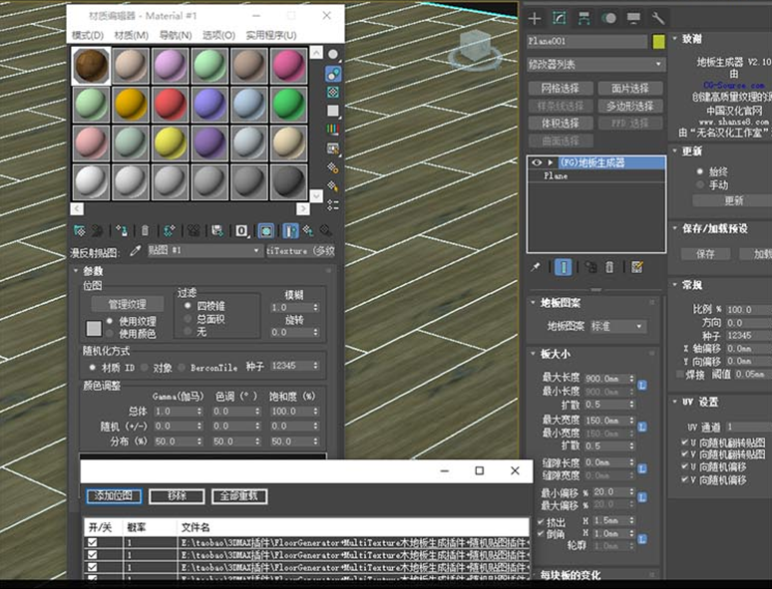Expand the 地板生成器 modifier arrow
This screenshot has width=772, height=589.
pyautogui.click(x=550, y=161)
